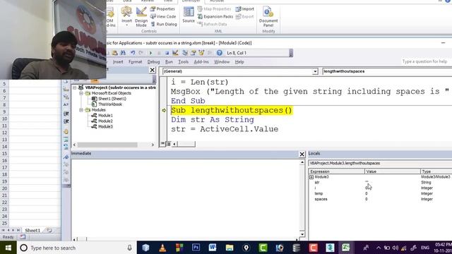Open the Debug menu

tap(153, 62)
